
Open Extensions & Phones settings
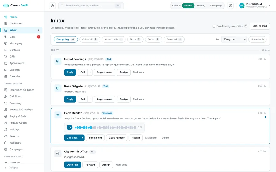(22, 90)
